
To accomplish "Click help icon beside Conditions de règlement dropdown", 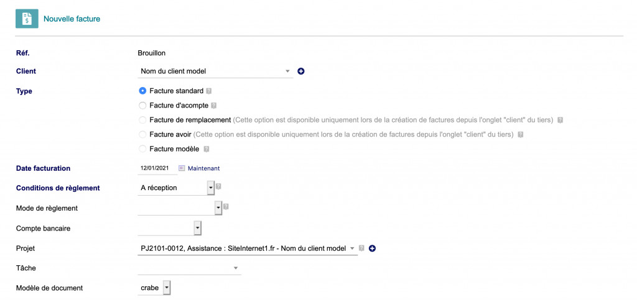I will point(218,186).
